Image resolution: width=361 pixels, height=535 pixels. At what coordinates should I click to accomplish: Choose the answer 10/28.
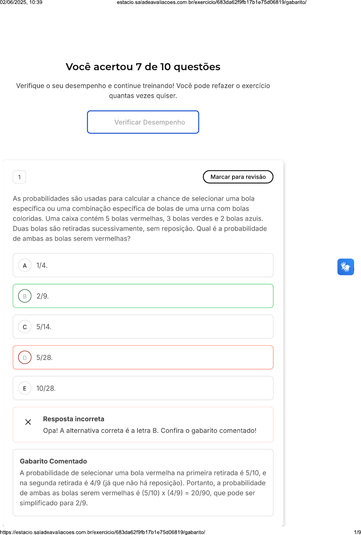click(143, 388)
